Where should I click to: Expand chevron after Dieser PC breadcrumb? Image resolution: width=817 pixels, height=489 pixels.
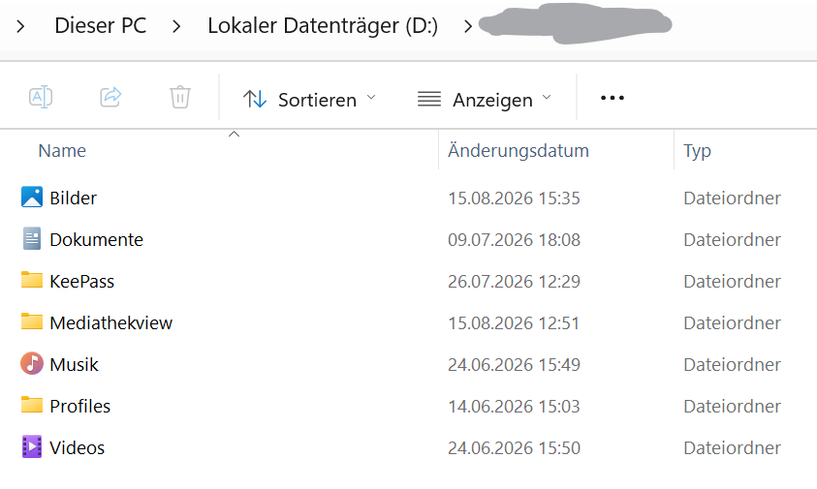point(176,25)
